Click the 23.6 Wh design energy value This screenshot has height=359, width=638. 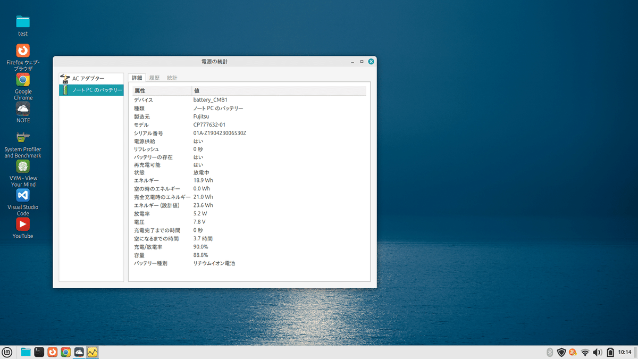(x=203, y=205)
